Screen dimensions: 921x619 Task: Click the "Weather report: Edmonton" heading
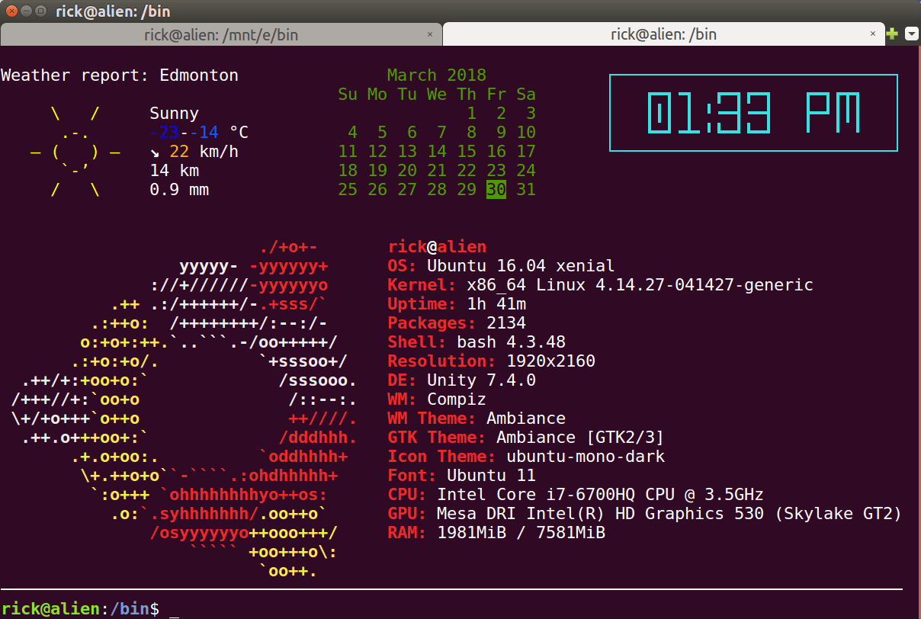(119, 75)
